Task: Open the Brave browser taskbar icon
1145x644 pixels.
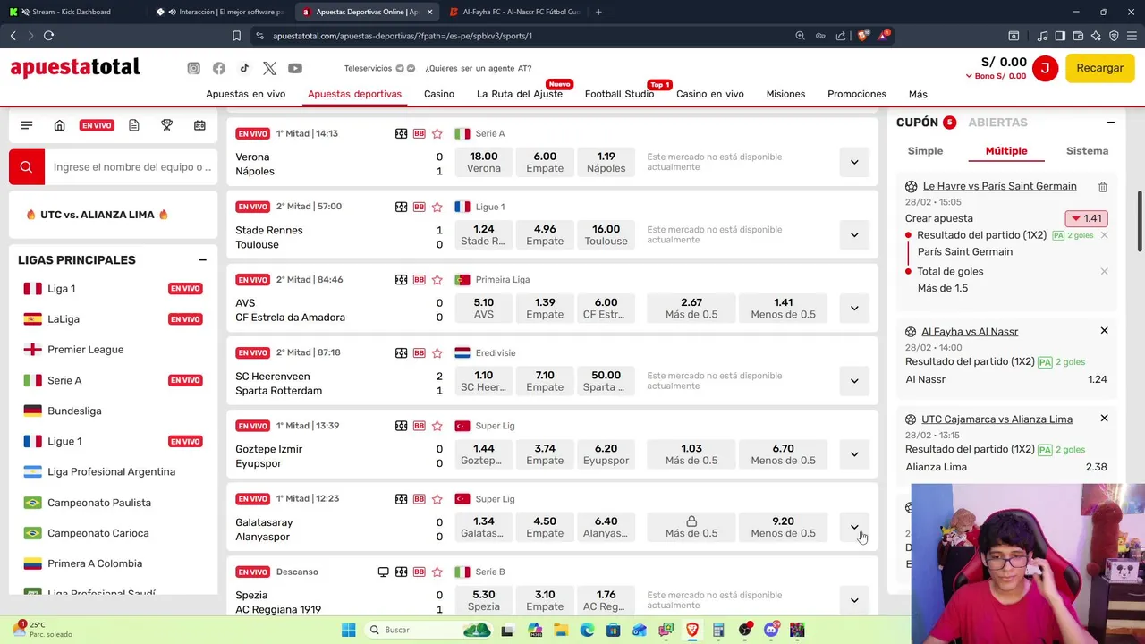Action: (691, 630)
